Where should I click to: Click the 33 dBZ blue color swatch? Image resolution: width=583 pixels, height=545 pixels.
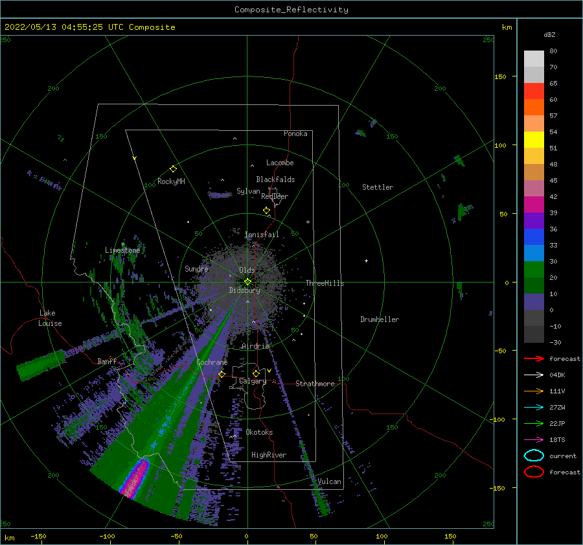point(534,237)
